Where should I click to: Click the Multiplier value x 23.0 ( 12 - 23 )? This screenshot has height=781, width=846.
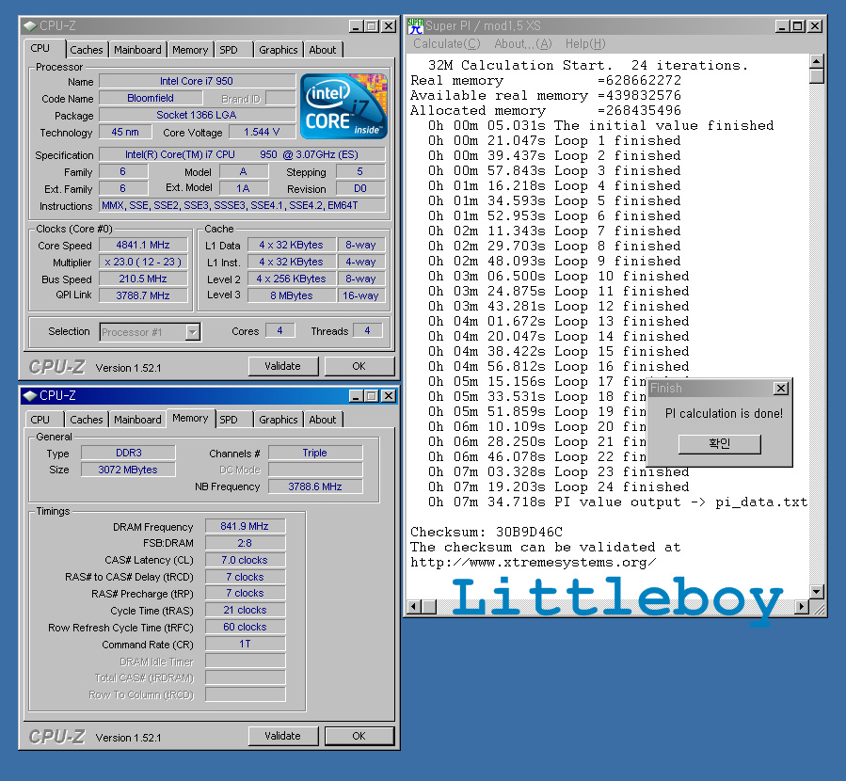(143, 263)
